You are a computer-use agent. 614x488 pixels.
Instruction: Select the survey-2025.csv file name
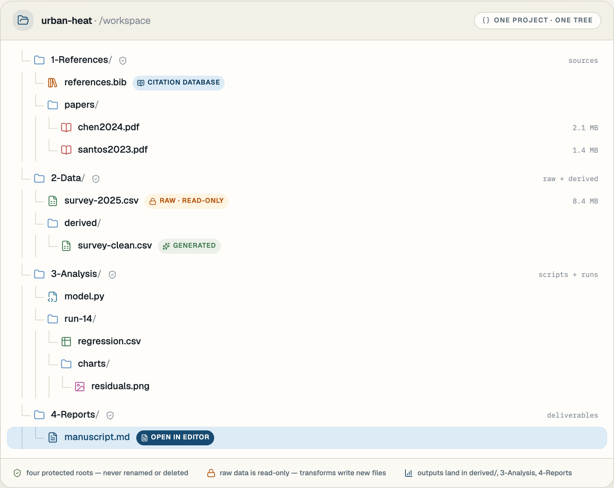coord(101,201)
